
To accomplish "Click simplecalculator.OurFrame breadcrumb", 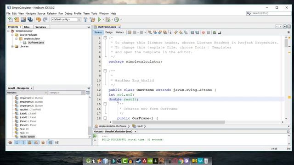I will 113,126.
